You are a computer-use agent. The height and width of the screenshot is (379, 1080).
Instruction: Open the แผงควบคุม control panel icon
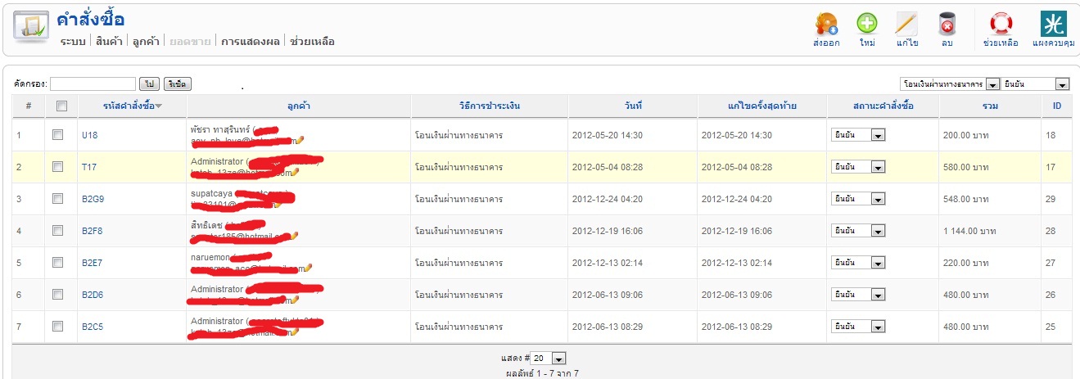[1053, 24]
